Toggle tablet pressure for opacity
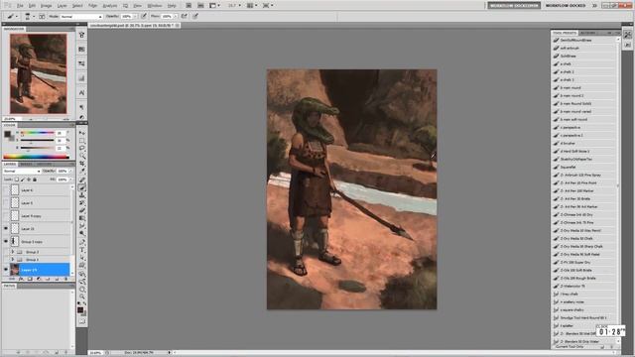Image resolution: width=635 pixels, height=357 pixels. 144,16
